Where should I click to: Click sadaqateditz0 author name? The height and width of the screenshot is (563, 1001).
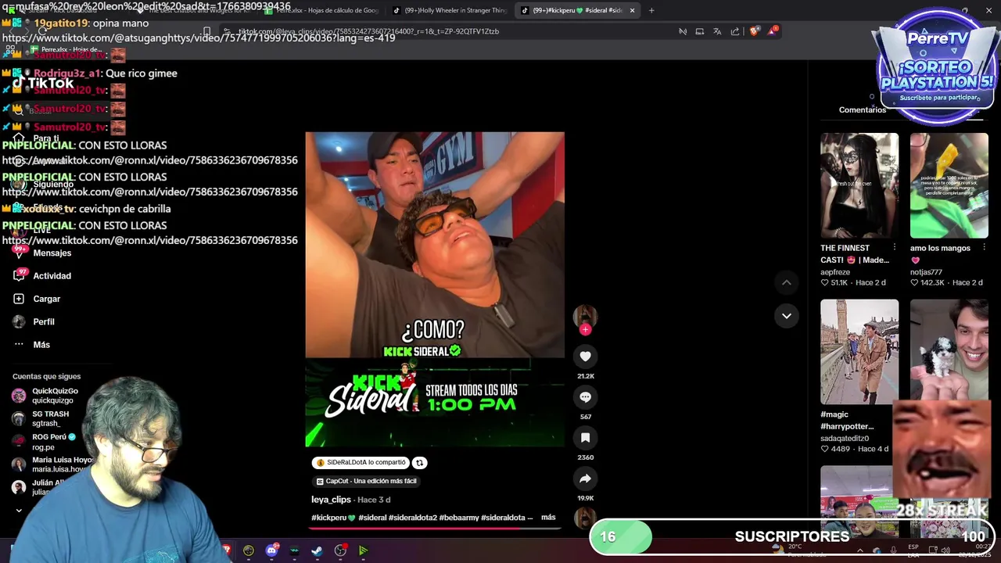[845, 439]
